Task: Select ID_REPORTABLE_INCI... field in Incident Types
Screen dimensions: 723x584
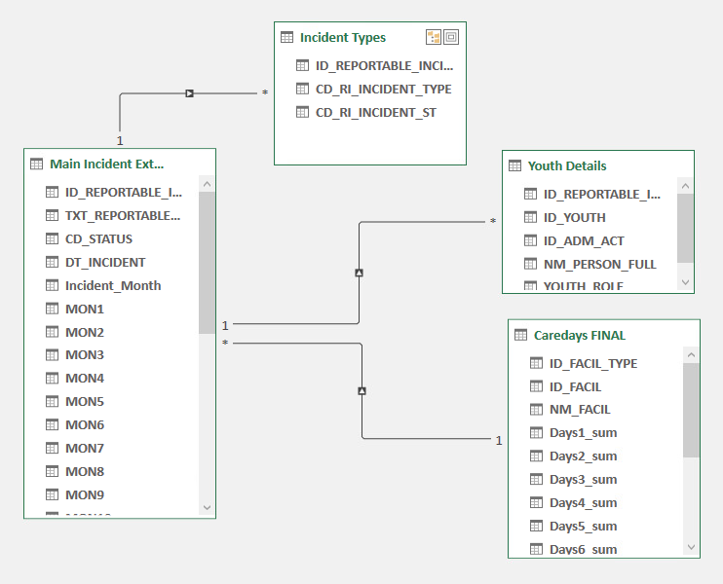Action: tap(384, 66)
